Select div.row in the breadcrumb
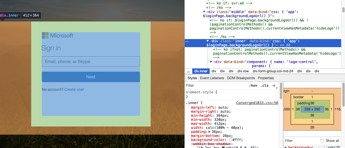Screen dimensions: 345x148 [243, 71]
